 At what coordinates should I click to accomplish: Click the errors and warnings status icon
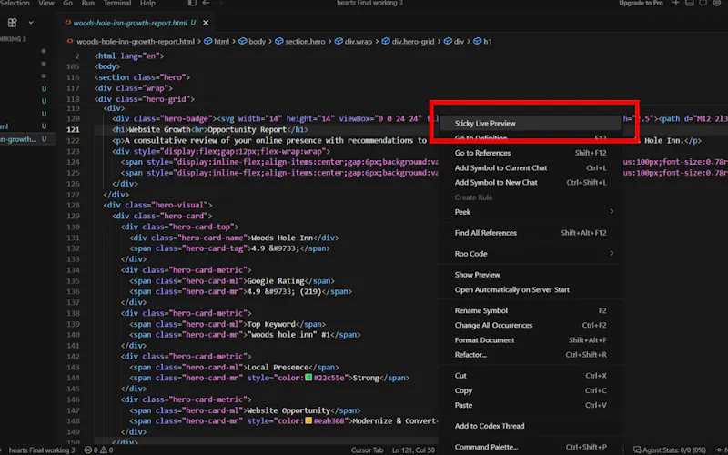[98, 450]
